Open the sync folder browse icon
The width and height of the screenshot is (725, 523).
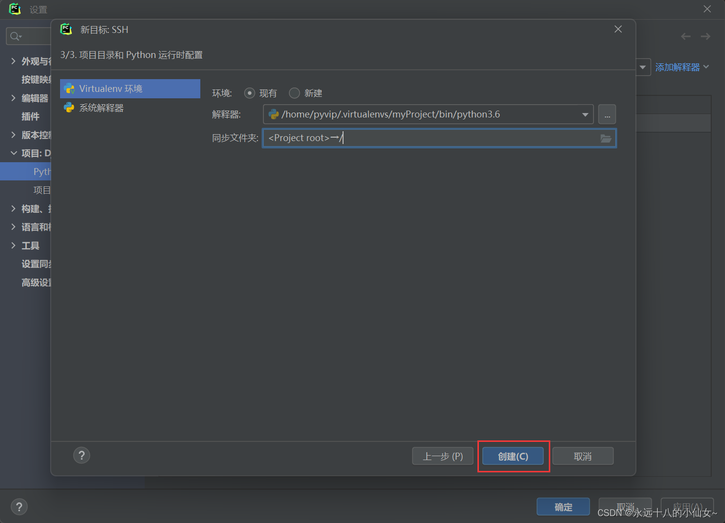click(x=606, y=139)
